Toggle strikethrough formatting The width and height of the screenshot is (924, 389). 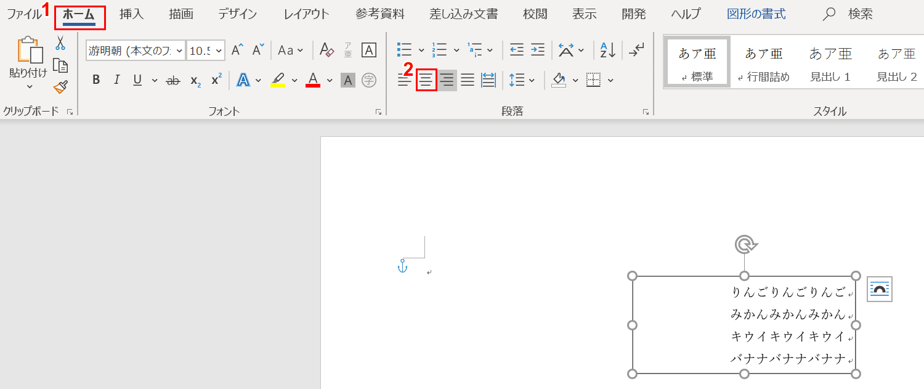173,80
